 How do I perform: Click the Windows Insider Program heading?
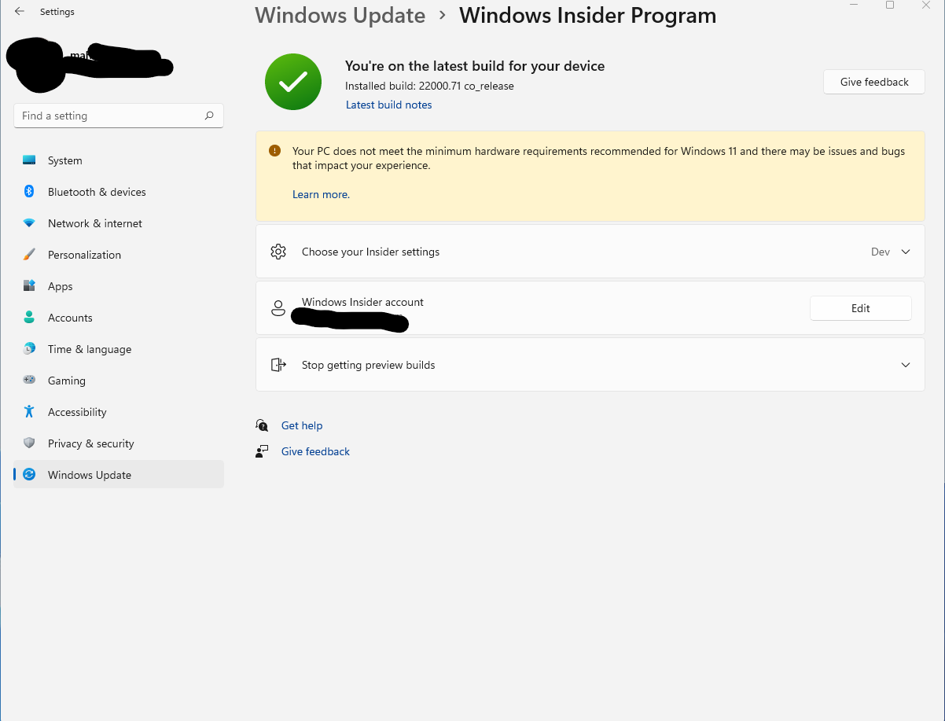coord(588,15)
